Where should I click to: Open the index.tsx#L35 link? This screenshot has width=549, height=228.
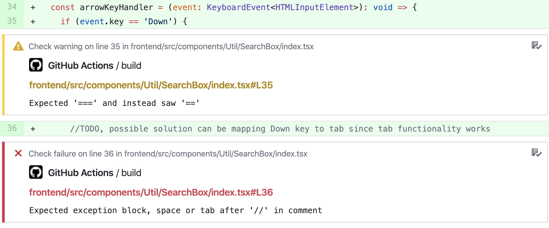(151, 85)
